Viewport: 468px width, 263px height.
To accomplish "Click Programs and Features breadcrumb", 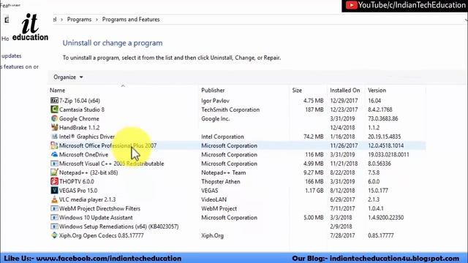I will coord(131,20).
